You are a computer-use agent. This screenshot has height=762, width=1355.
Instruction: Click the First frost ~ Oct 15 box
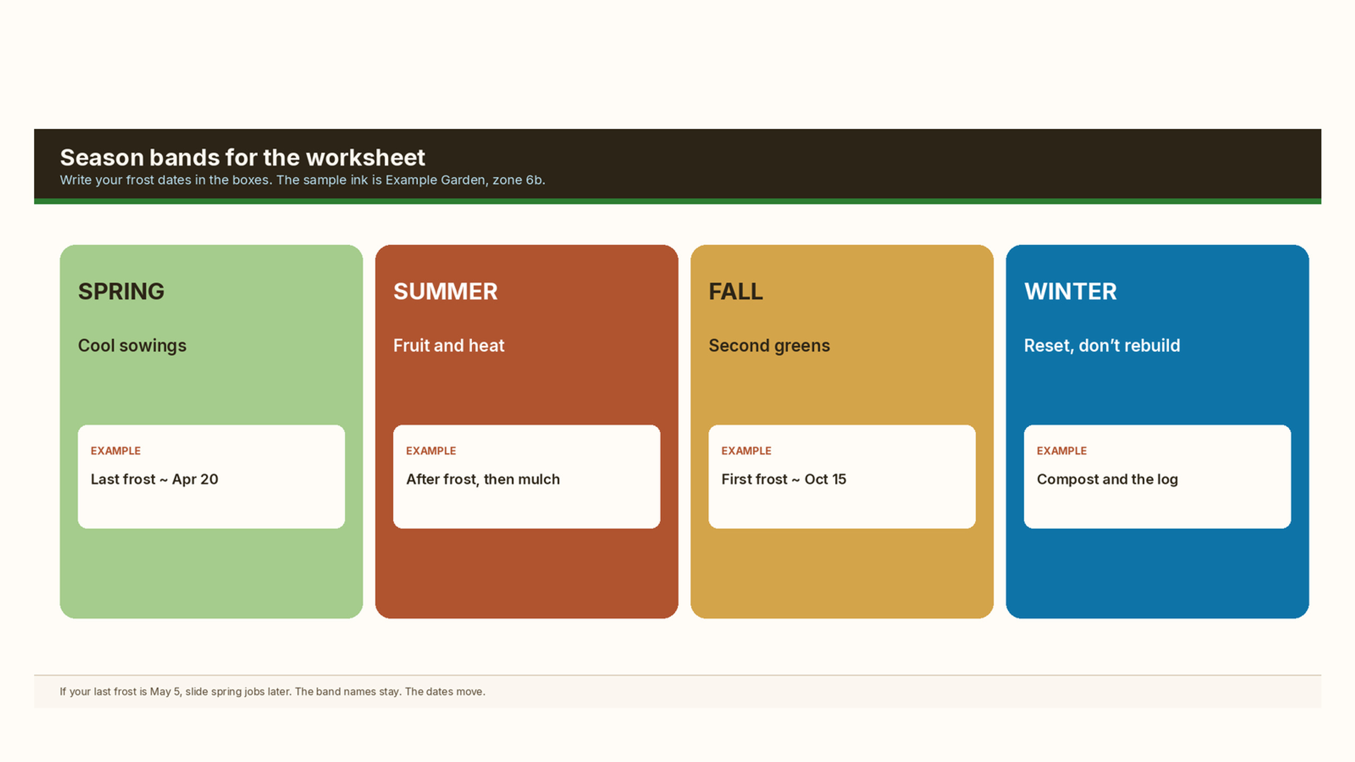[842, 476]
